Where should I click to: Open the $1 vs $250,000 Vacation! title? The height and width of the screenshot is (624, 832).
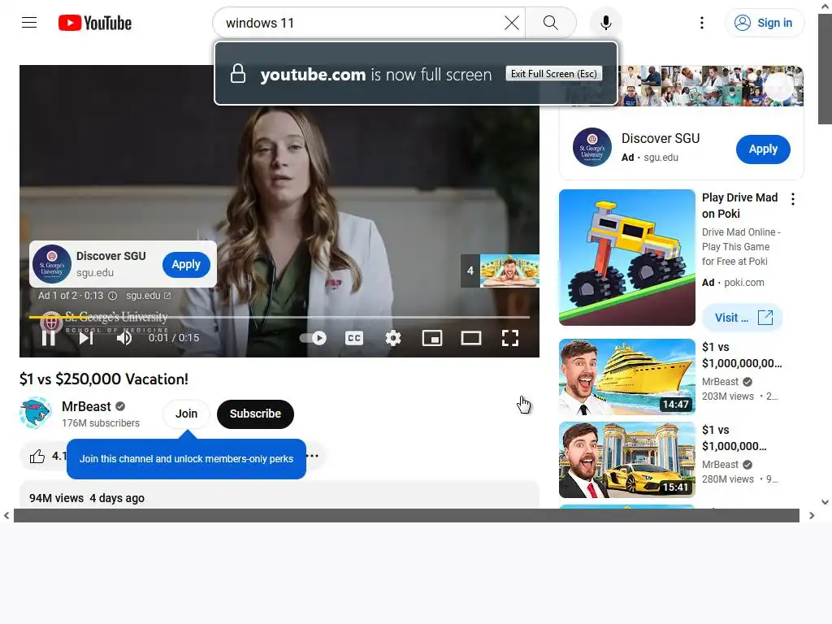(104, 379)
